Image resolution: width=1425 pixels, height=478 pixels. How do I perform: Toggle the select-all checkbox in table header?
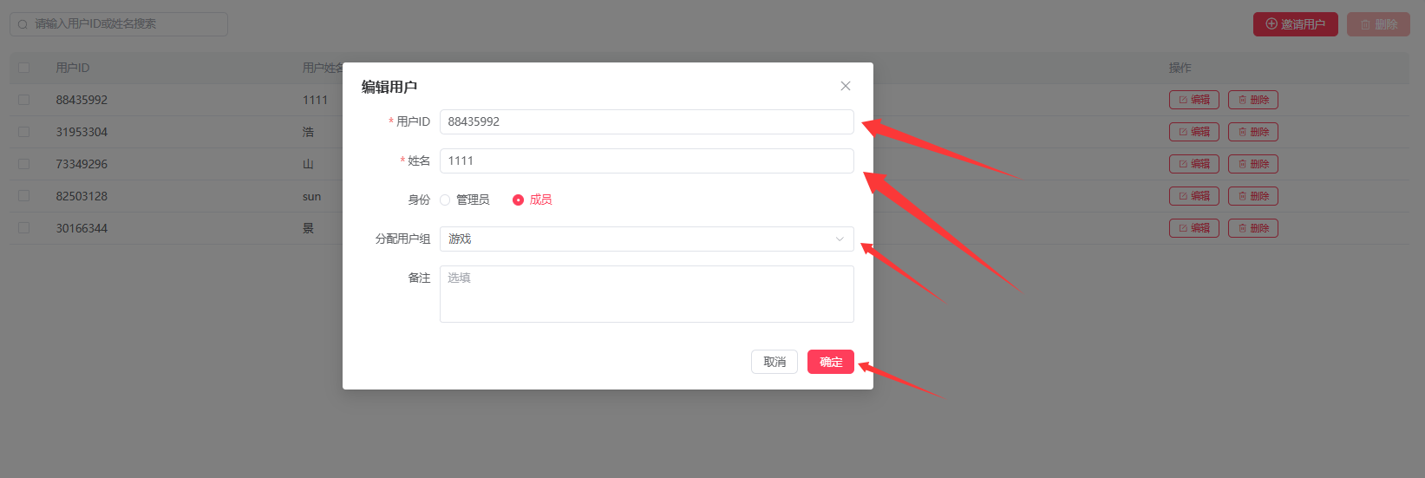click(x=23, y=68)
